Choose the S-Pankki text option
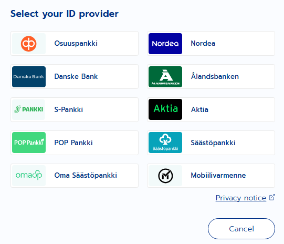The height and width of the screenshot is (244, 284). click(x=69, y=109)
